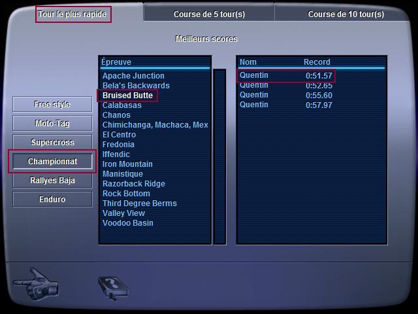Select the Course de 10 tour(s) tab

click(x=346, y=14)
